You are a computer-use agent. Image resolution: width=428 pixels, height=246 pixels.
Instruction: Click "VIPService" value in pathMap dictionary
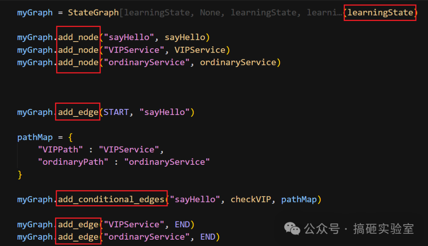129,149
